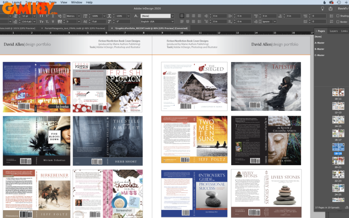Click spread 10-11 thumbnail
Viewport: 349px width, 218px height.
point(338,92)
